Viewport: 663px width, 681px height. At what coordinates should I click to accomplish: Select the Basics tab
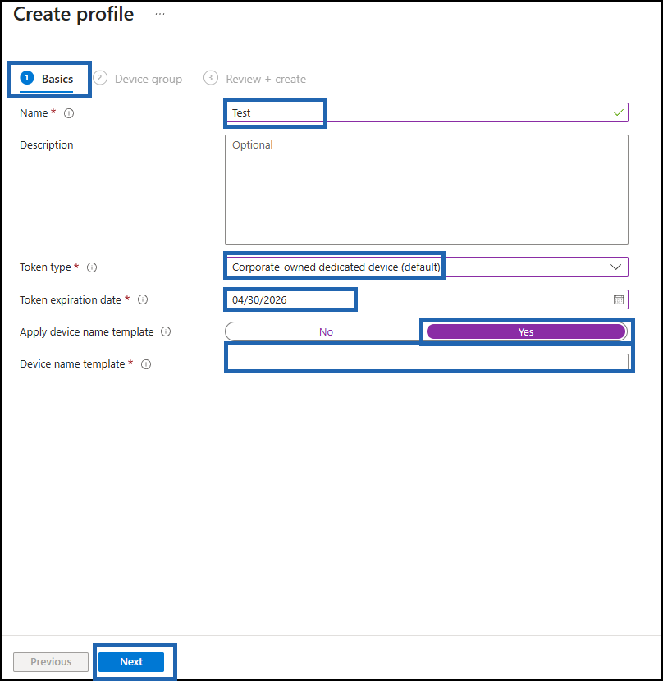[x=47, y=79]
